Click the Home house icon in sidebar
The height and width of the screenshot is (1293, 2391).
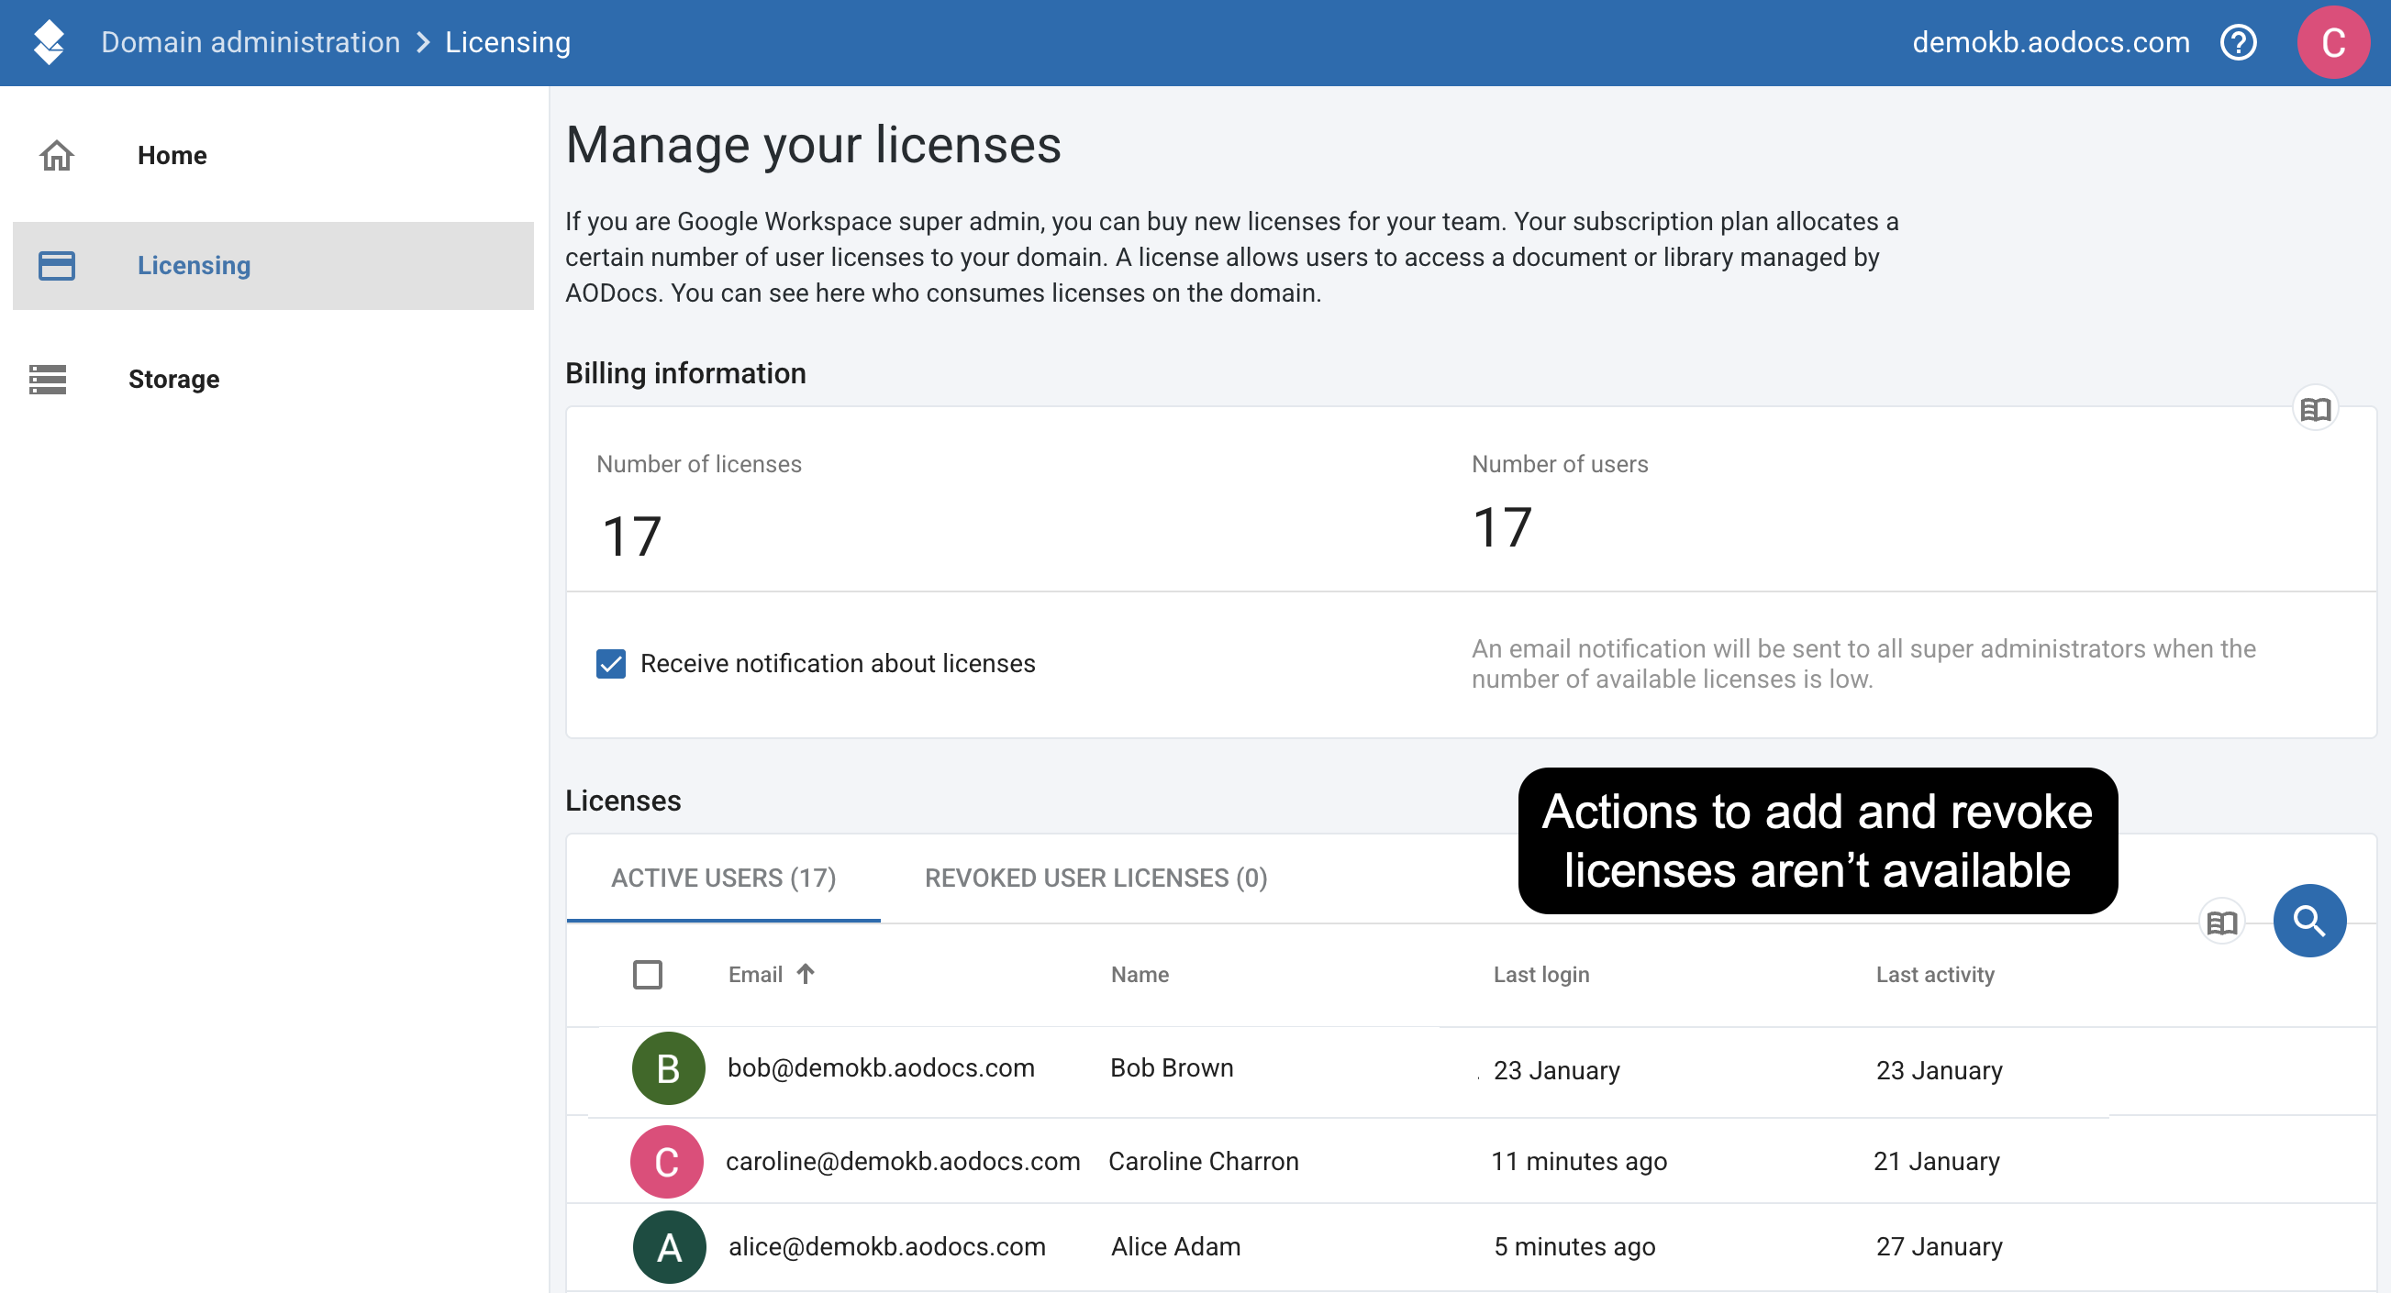(57, 155)
